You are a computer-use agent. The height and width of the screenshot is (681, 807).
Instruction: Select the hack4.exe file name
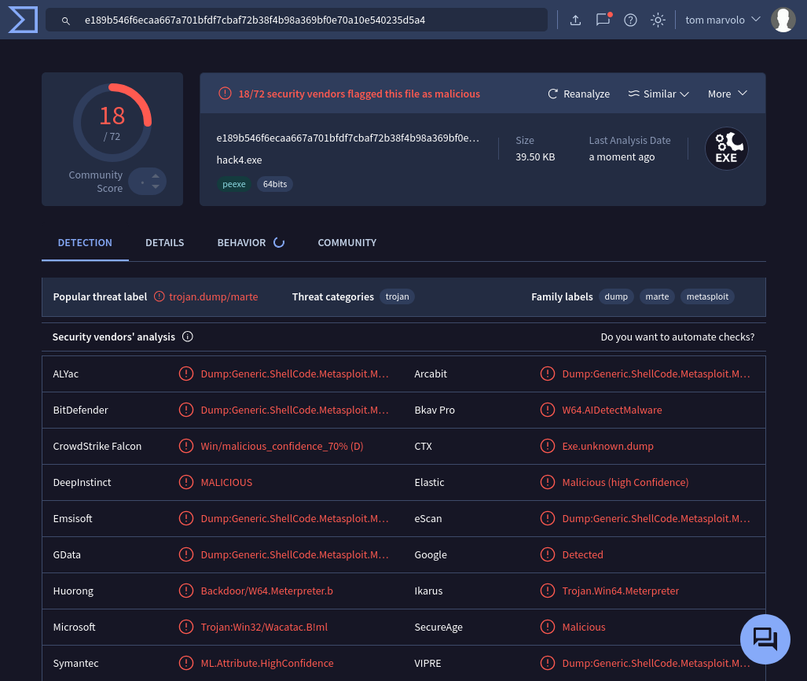[x=240, y=160]
